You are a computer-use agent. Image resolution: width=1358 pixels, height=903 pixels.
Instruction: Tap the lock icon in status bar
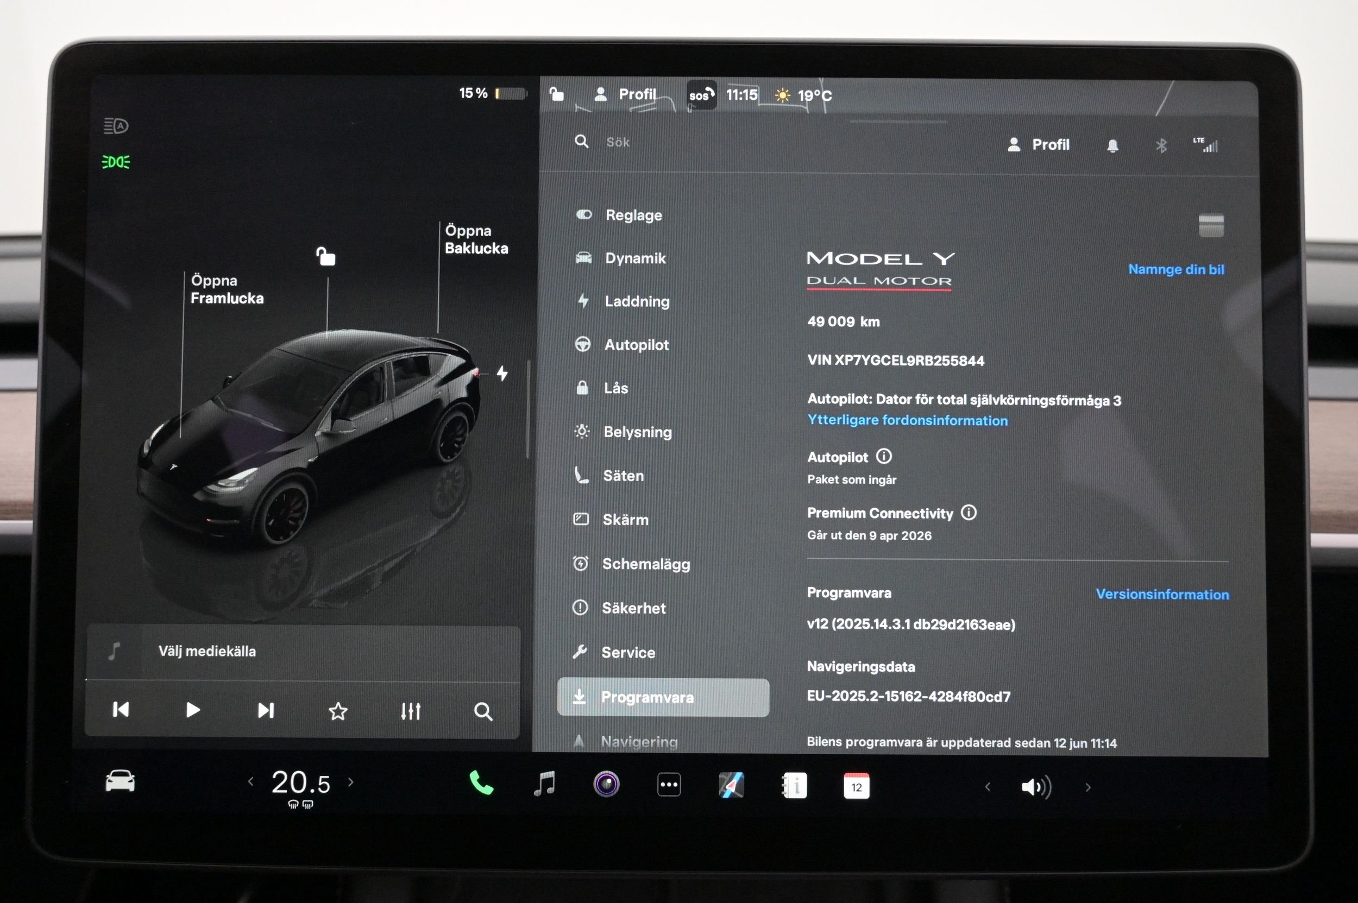coord(556,93)
